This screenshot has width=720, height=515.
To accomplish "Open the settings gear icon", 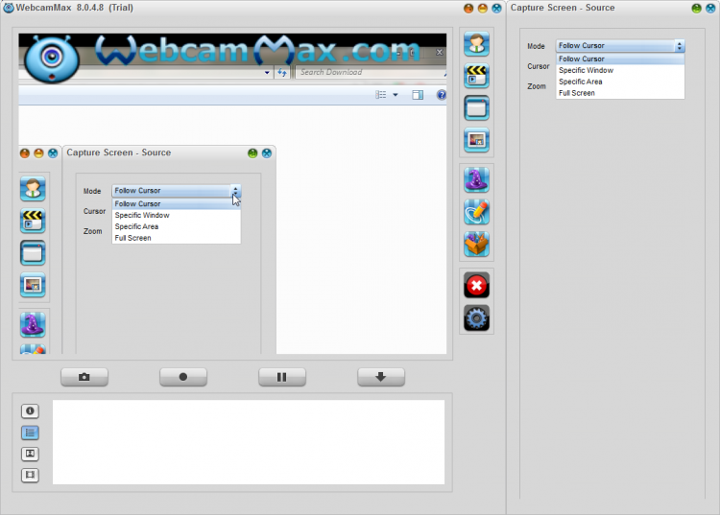I will click(x=476, y=317).
